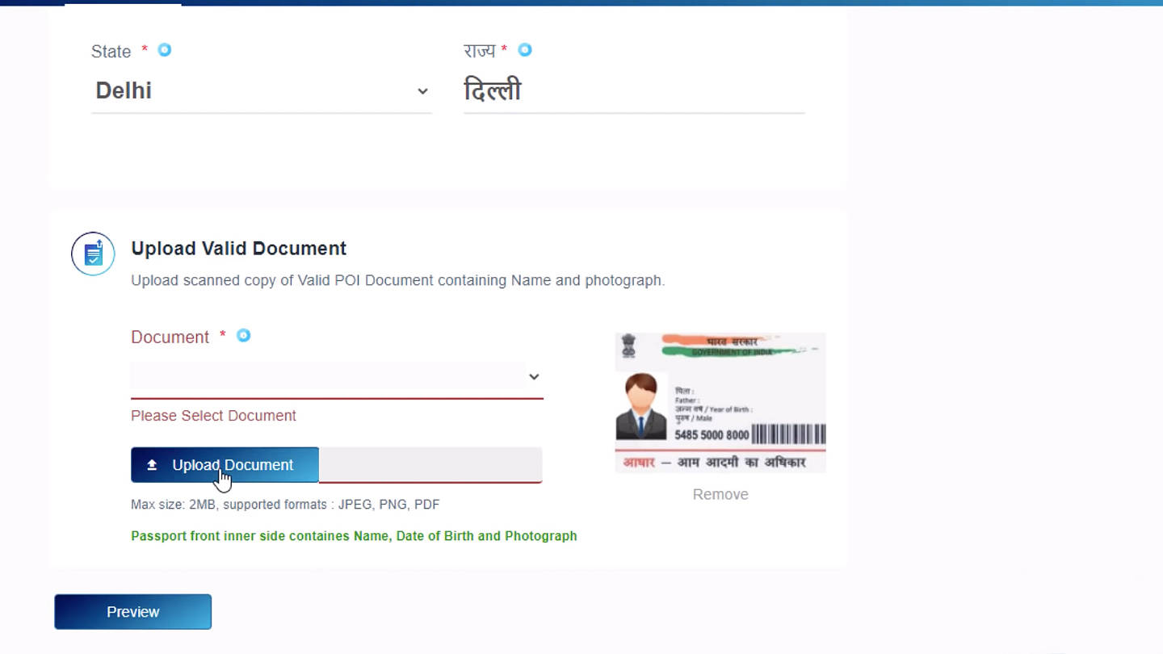The width and height of the screenshot is (1163, 654).
Task: Remove the uploaded Aadhaar image
Action: (720, 494)
